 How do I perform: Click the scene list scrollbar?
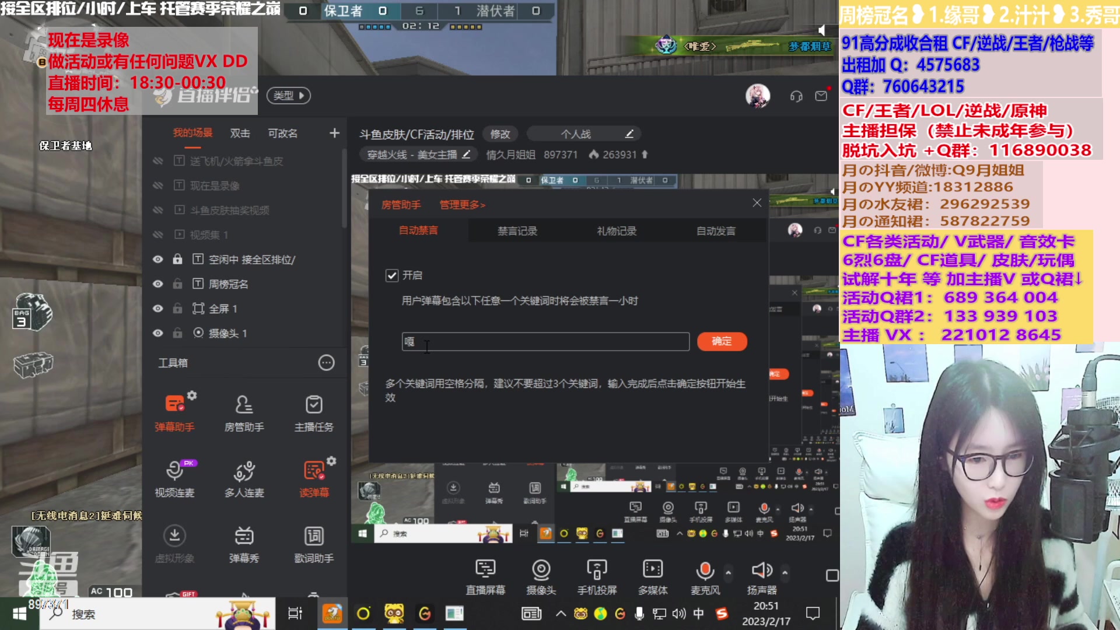344,190
